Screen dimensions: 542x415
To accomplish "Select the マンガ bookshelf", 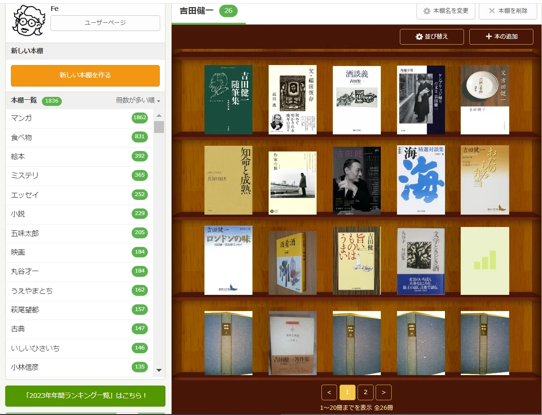I will (x=79, y=118).
